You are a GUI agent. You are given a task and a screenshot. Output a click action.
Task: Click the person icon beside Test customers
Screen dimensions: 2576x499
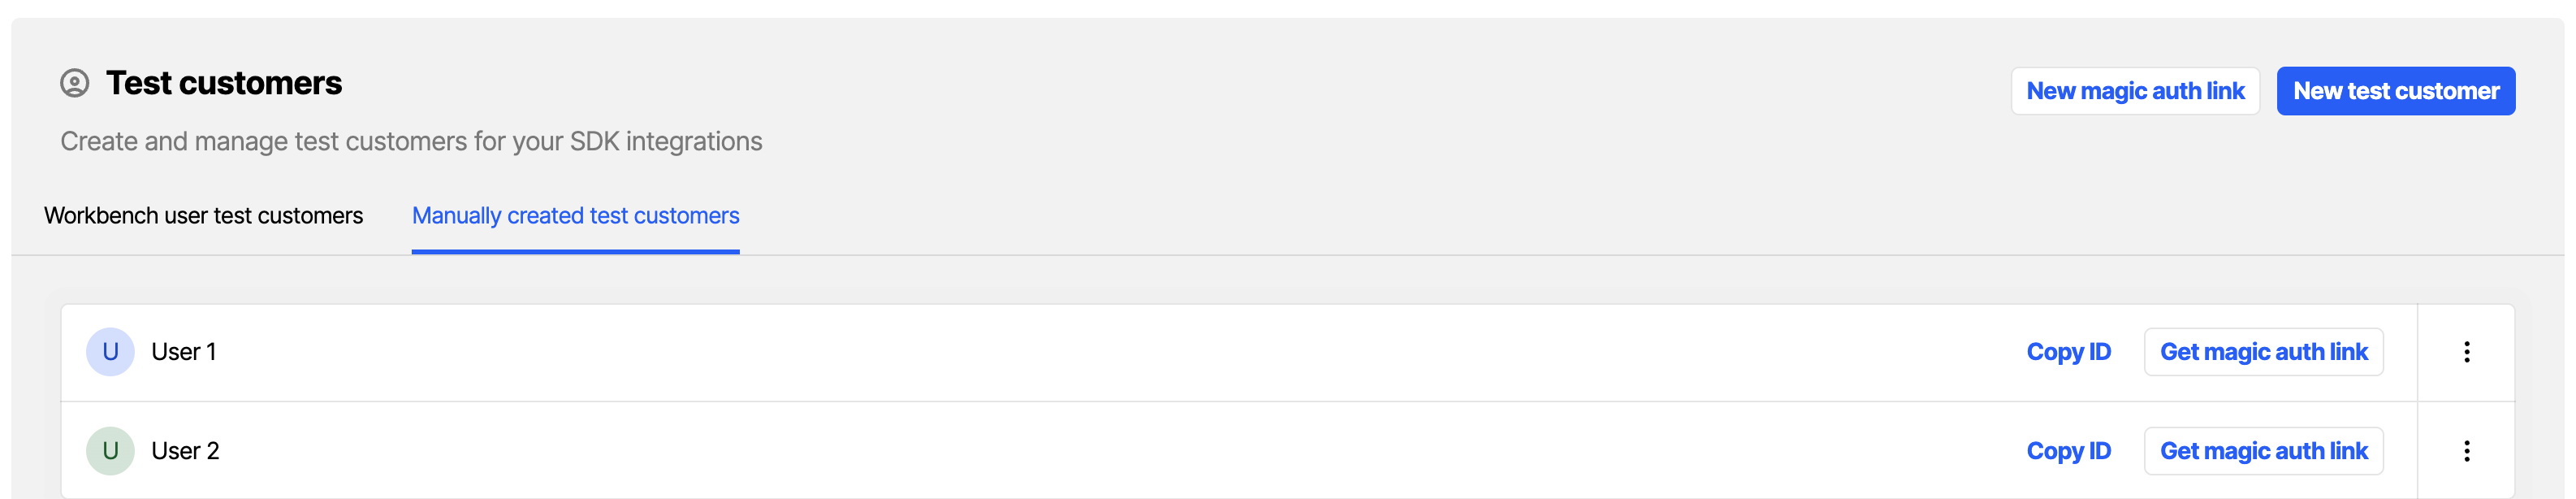(74, 83)
